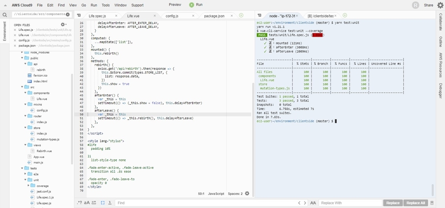Collapse the components folder
The width and height of the screenshot is (445, 208).
(26, 93)
